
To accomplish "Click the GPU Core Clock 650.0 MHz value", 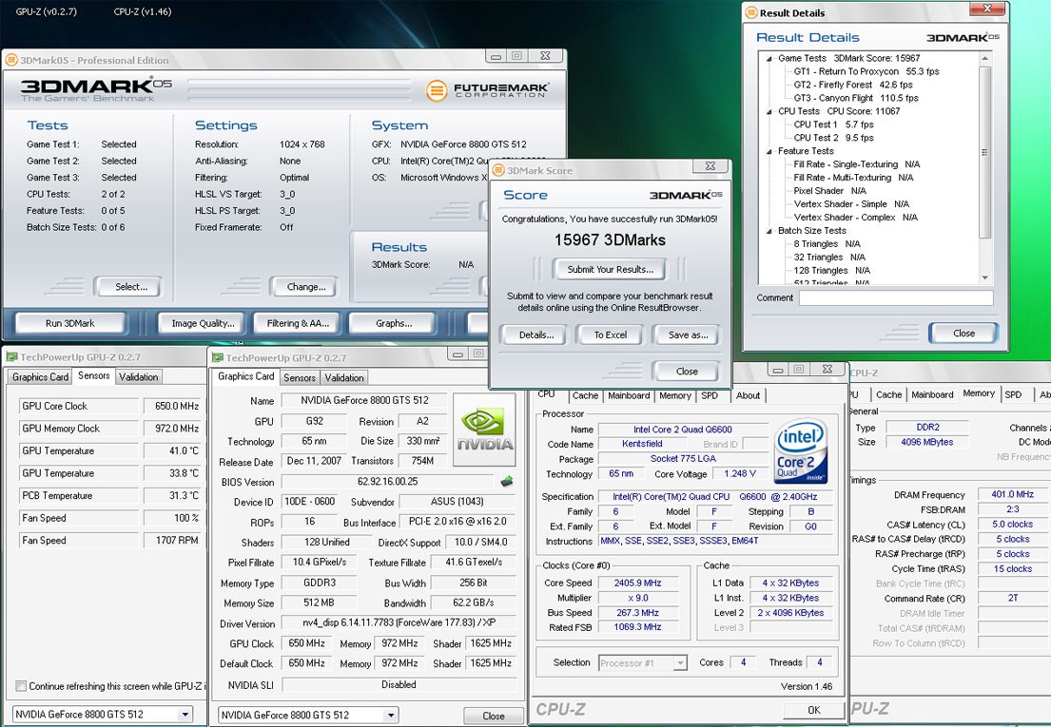I will 172,407.
